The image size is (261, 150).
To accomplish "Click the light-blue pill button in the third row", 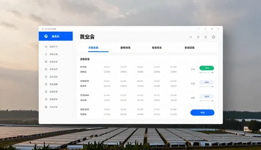I will point(207,97).
